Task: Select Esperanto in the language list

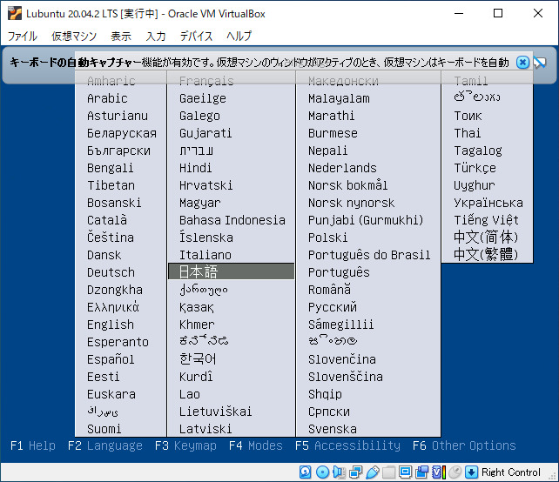Action: tap(118, 342)
